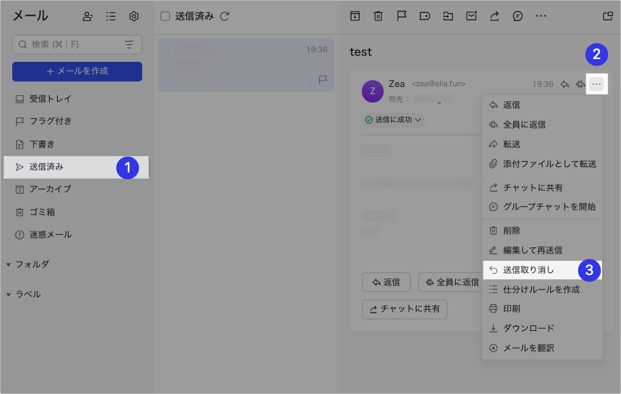This screenshot has height=394, width=621.
Task: Toggle the flag on the 19:36 message
Action: coord(323,79)
